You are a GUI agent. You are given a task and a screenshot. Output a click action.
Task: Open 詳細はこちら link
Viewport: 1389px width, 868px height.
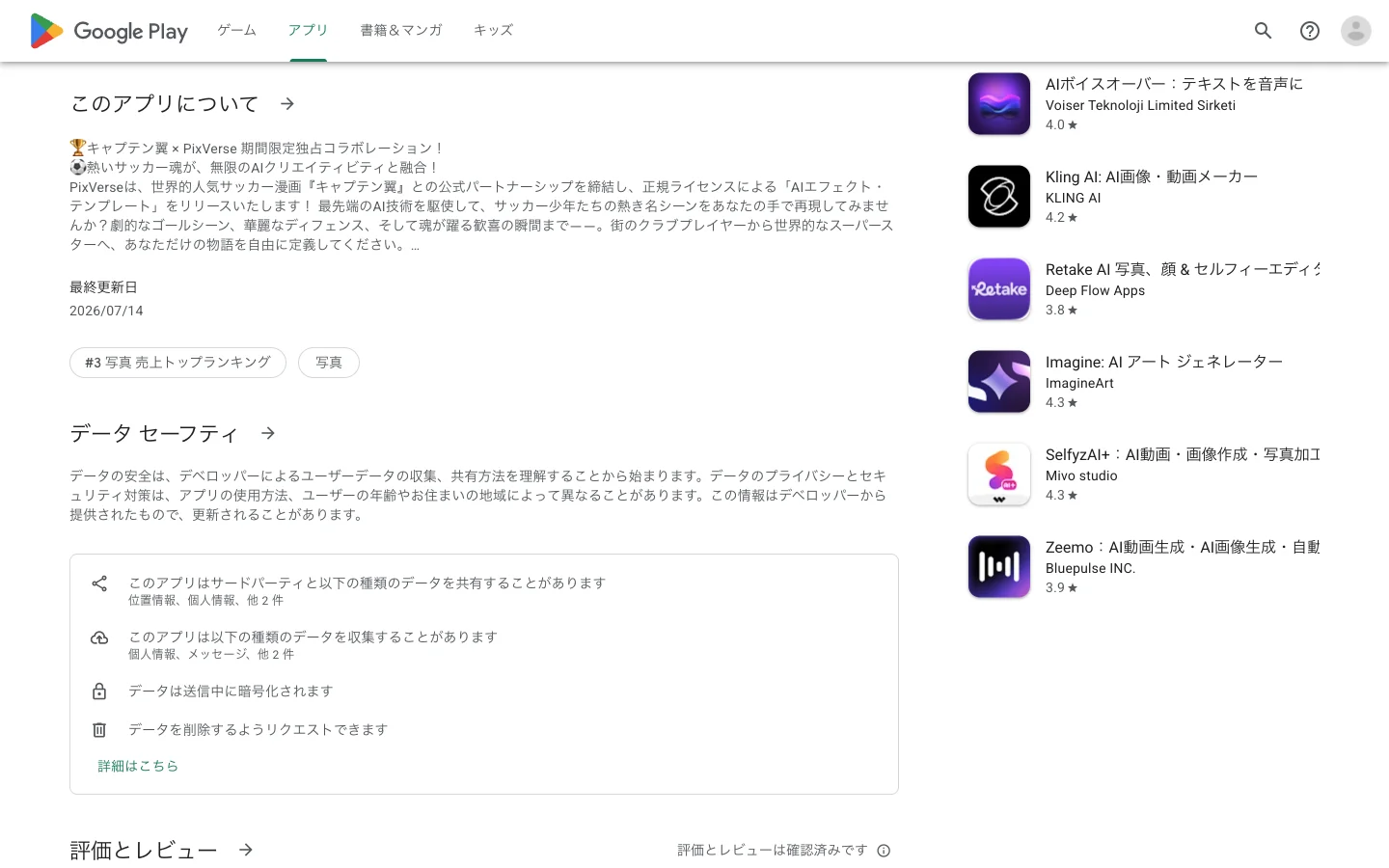[138, 766]
